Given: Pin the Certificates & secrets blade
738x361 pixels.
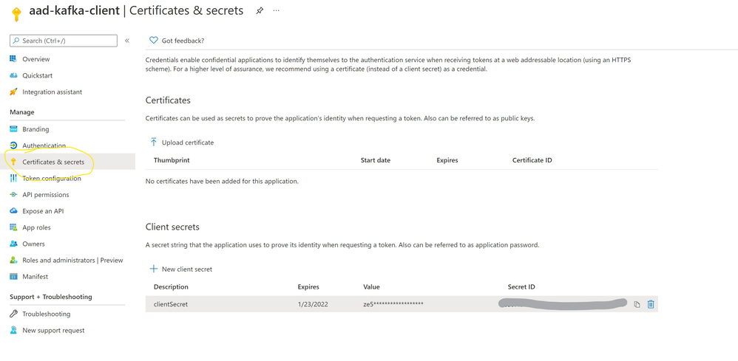Looking at the screenshot, I should point(260,11).
